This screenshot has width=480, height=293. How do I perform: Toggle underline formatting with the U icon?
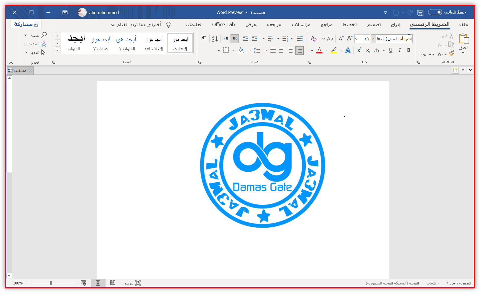pyautogui.click(x=391, y=50)
